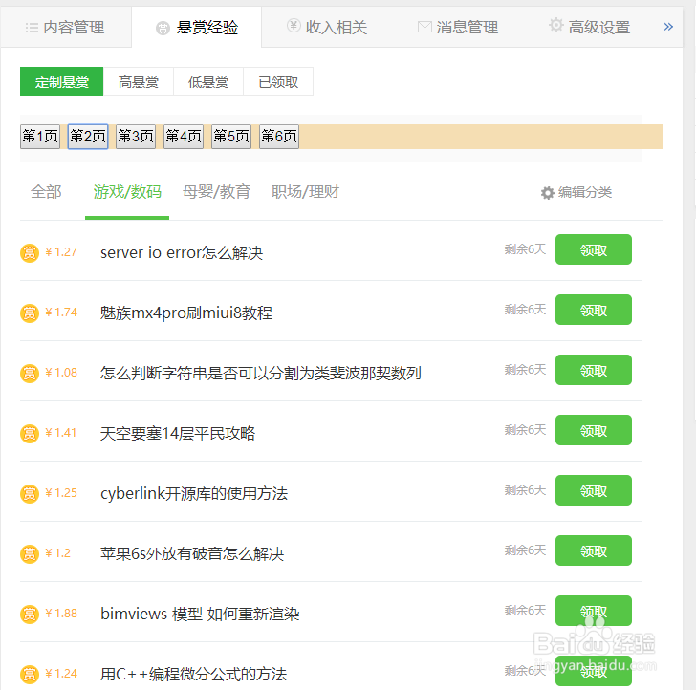Claim the 魅族mx4pro刷miui8教程 reward
The width and height of the screenshot is (696, 690).
[x=593, y=310]
